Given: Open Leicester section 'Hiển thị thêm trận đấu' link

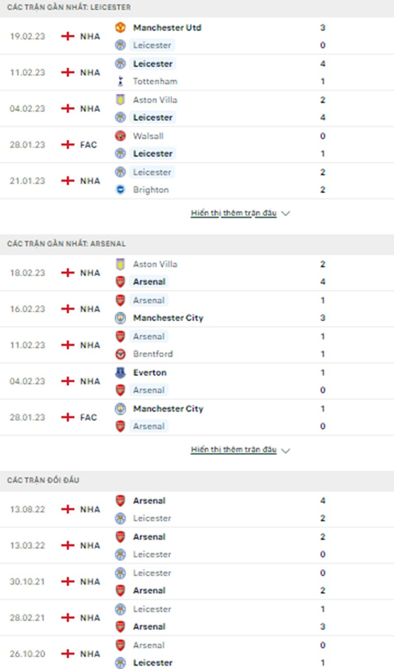Looking at the screenshot, I should (x=233, y=213).
